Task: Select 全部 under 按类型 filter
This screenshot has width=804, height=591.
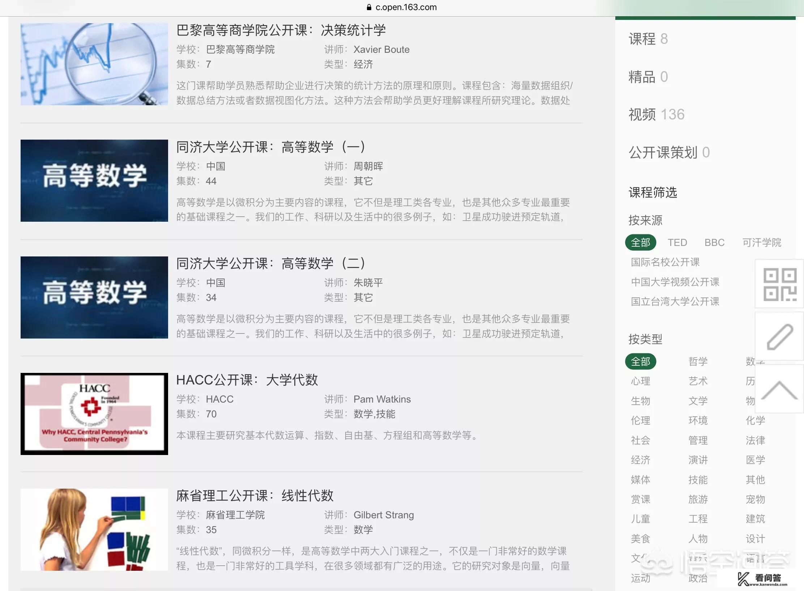Action: [641, 361]
